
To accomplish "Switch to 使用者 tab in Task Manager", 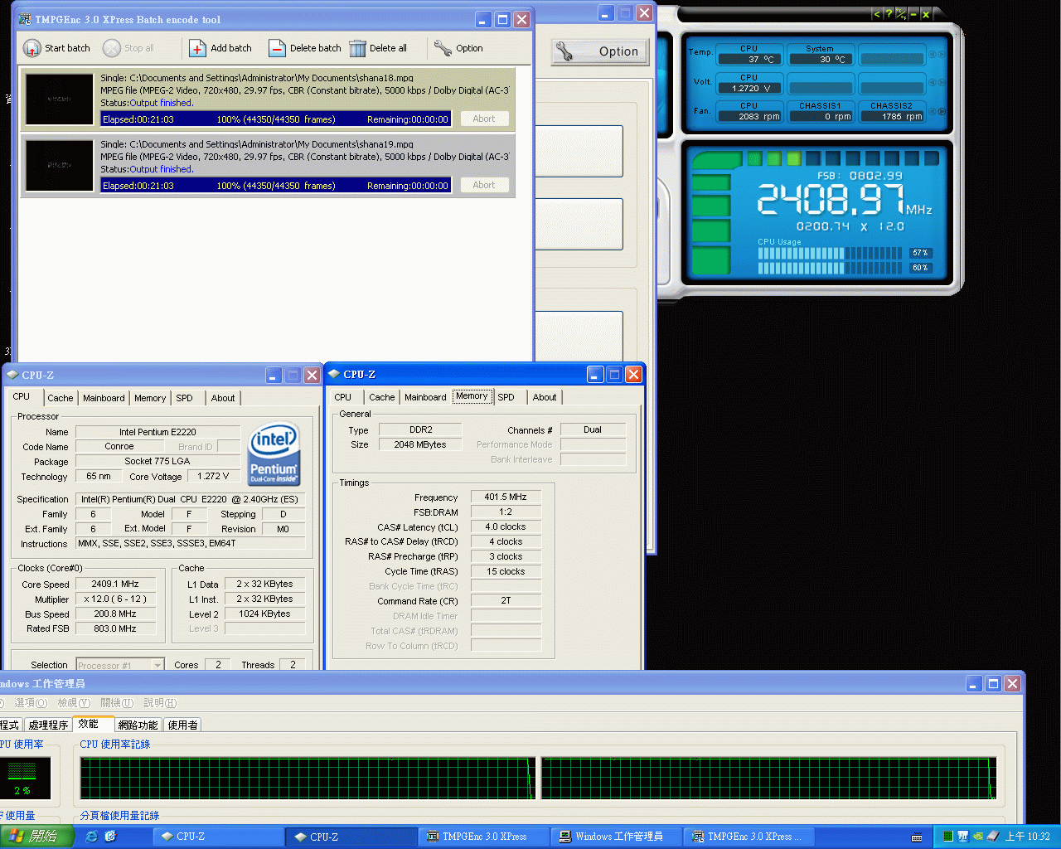I will click(182, 725).
